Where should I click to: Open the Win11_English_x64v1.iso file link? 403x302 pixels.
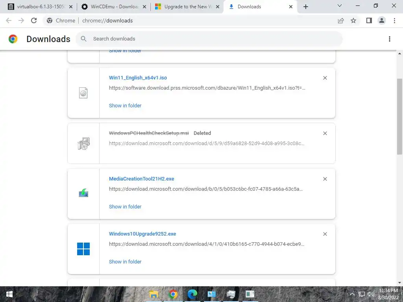coord(138,77)
